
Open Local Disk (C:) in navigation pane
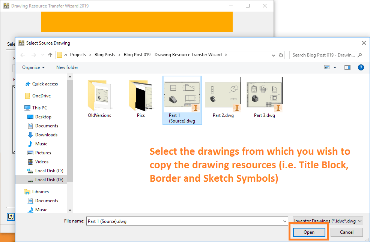pyautogui.click(x=49, y=170)
